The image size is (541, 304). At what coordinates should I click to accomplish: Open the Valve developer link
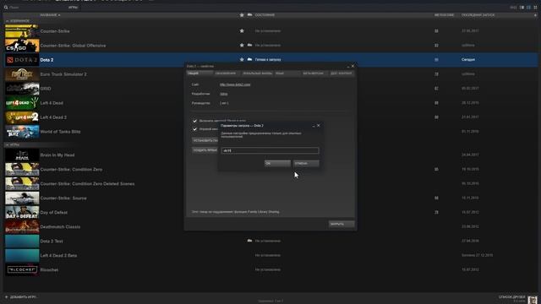pyautogui.click(x=223, y=94)
